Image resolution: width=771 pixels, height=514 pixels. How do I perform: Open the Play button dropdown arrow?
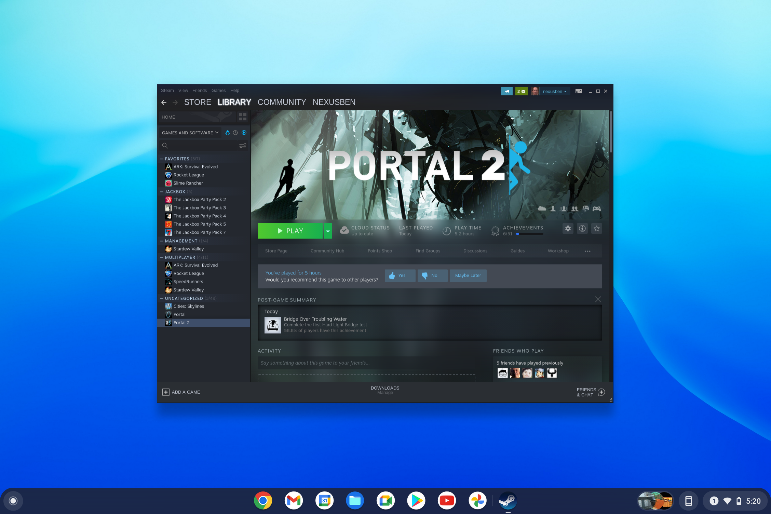328,231
